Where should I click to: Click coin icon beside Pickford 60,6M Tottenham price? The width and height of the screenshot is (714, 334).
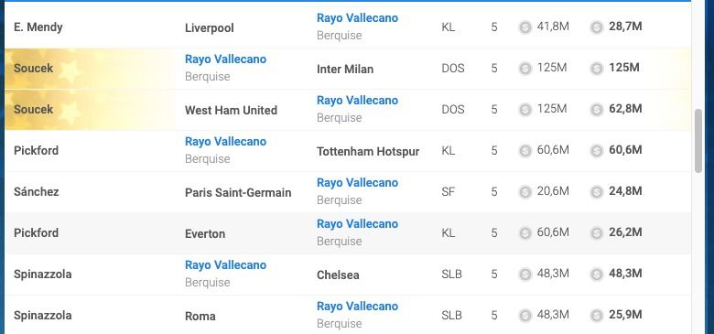click(597, 151)
